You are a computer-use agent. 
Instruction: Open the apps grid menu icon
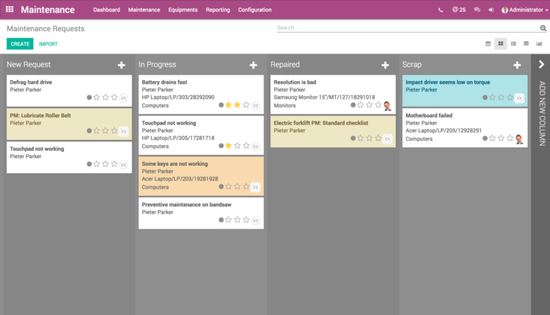(x=9, y=9)
